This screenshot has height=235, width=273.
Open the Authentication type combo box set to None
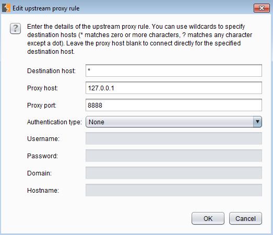(x=174, y=122)
